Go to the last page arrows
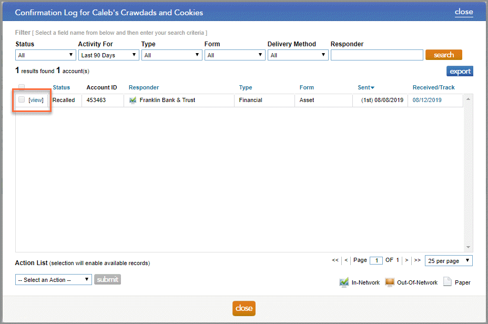The height and width of the screenshot is (324, 488). pos(417,260)
